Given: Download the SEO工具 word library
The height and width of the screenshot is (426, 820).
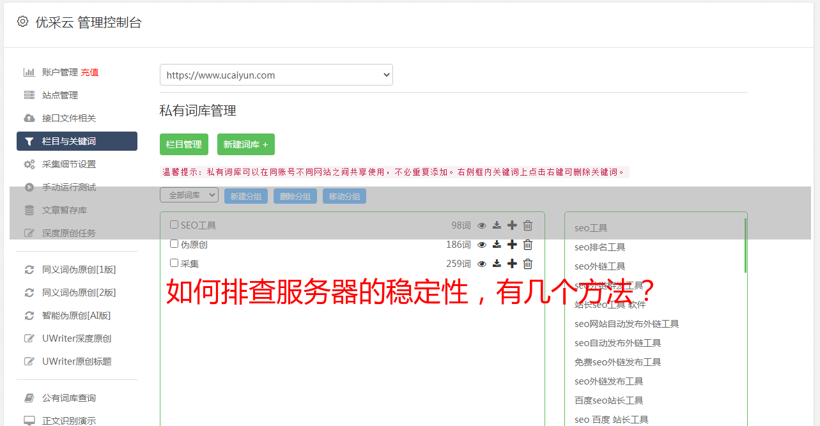Looking at the screenshot, I should [497, 225].
